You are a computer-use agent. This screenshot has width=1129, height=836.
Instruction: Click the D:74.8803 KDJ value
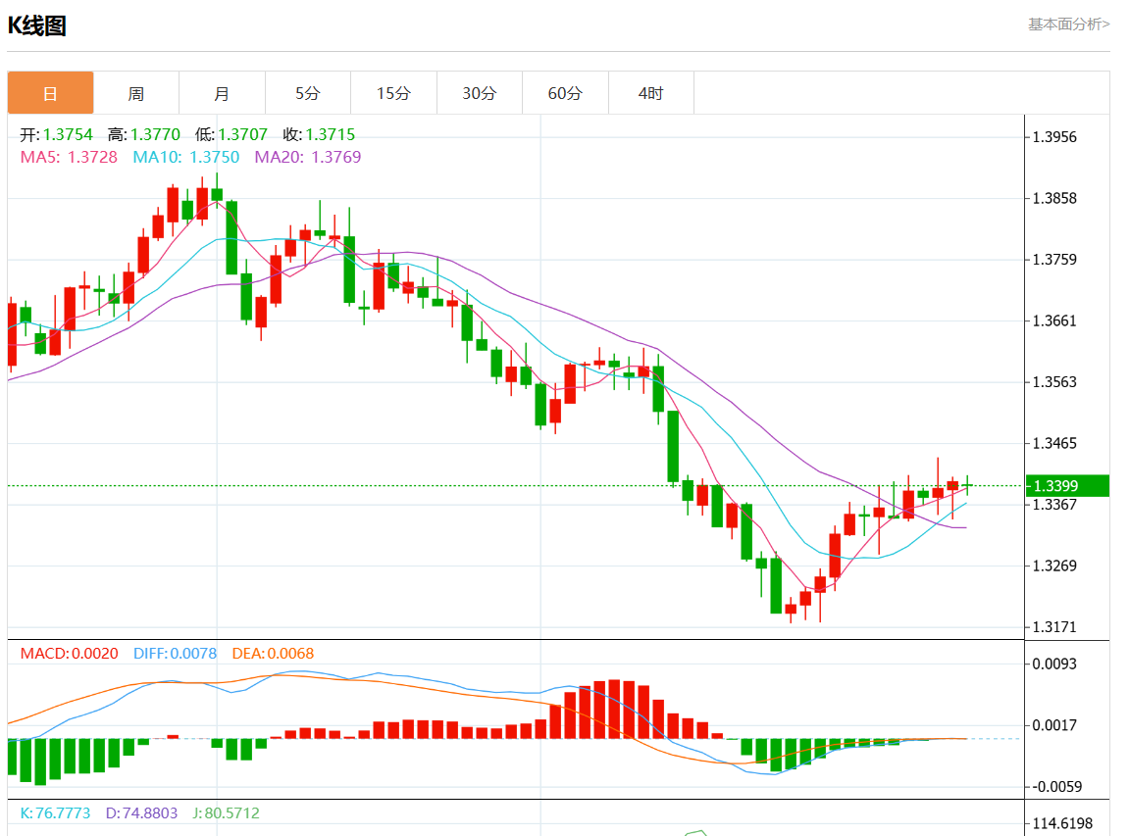pos(142,813)
